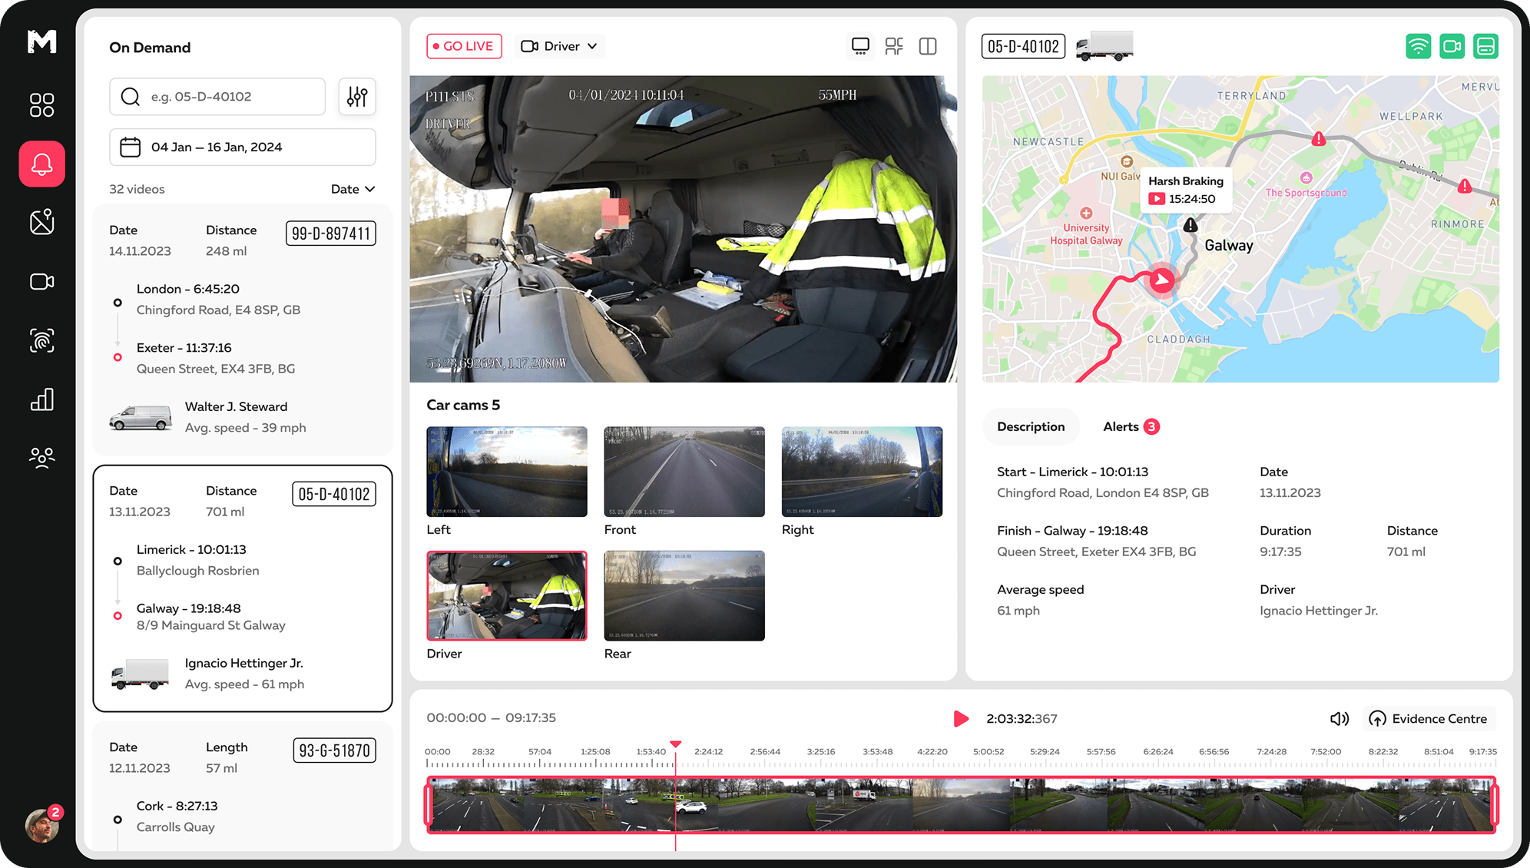
Task: Click the Evidence Centre upload button
Action: 1429,718
